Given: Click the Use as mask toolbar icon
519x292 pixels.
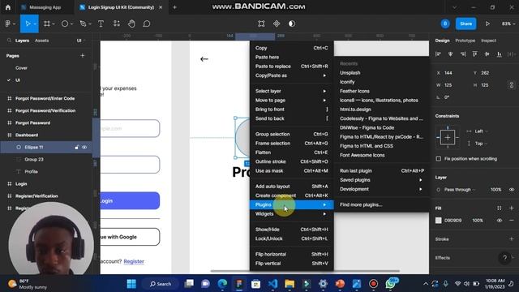Looking at the screenshot, I should (x=292, y=24).
